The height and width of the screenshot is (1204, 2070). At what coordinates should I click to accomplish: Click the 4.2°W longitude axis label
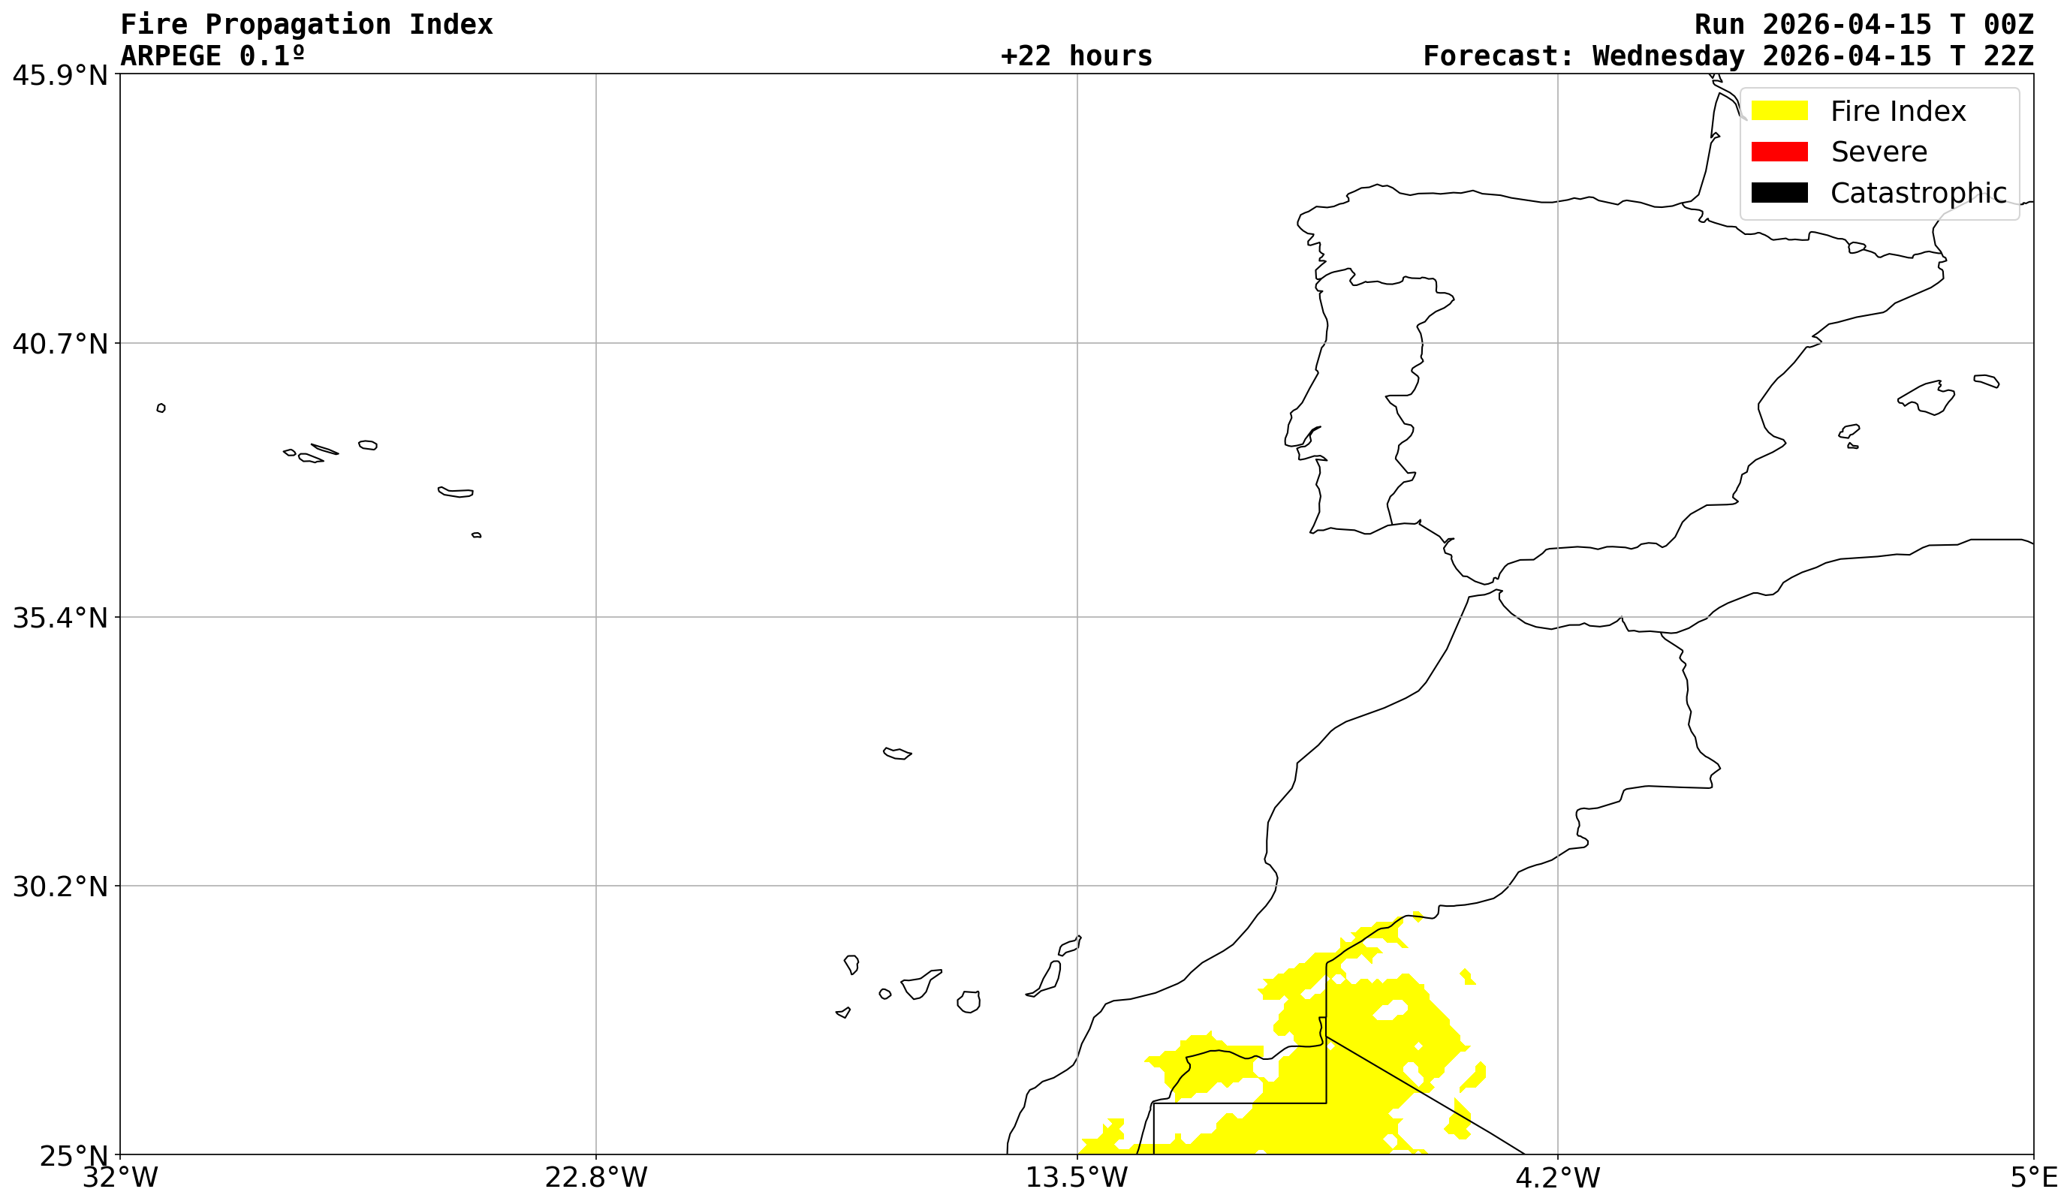tap(1557, 1178)
